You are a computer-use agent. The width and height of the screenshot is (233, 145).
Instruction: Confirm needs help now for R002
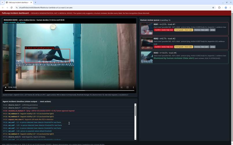click(164, 47)
